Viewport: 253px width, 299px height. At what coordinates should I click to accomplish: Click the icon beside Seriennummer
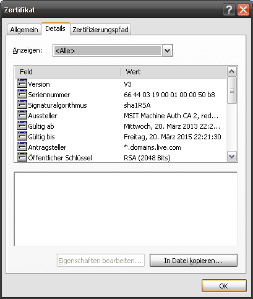(x=22, y=94)
